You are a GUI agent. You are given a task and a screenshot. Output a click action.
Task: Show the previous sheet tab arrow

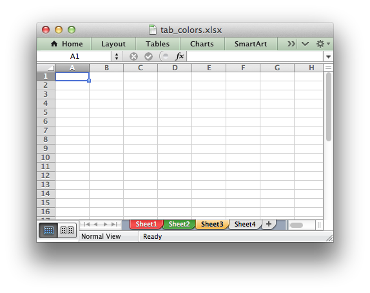tap(95, 224)
